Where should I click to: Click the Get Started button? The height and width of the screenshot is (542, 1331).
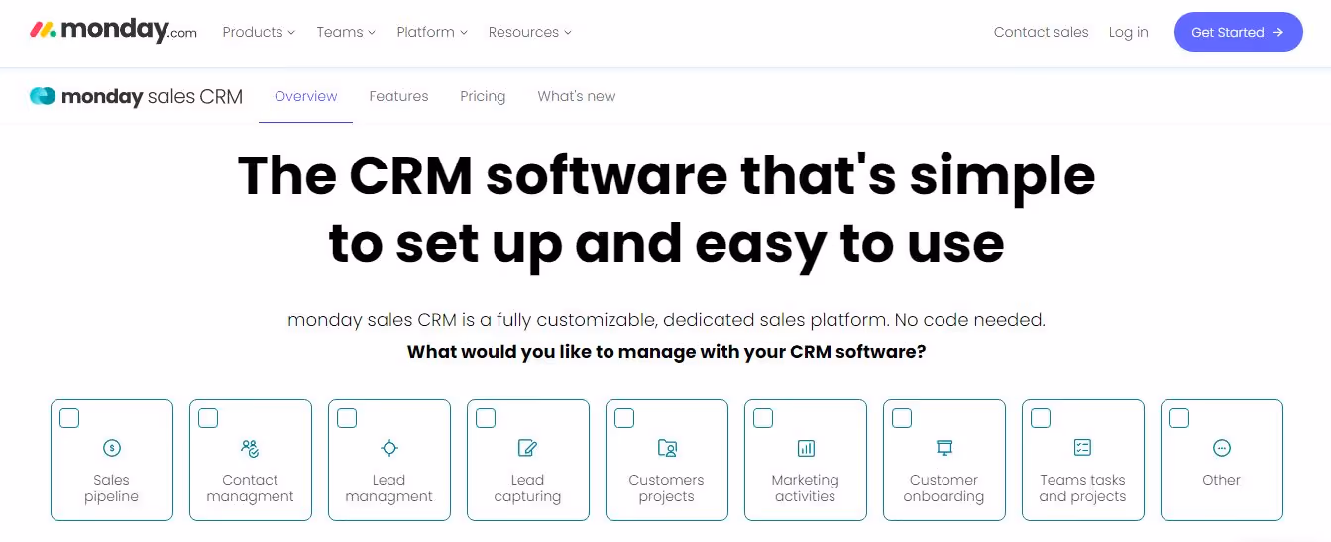pyautogui.click(x=1239, y=32)
